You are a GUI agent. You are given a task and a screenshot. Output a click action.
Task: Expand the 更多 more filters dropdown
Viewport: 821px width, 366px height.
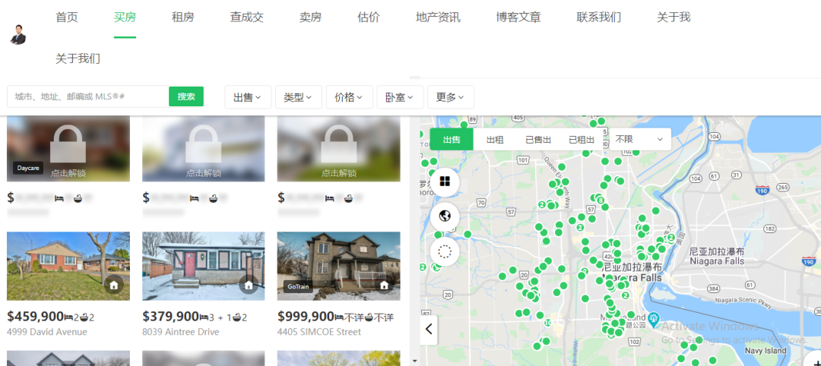pyautogui.click(x=451, y=97)
